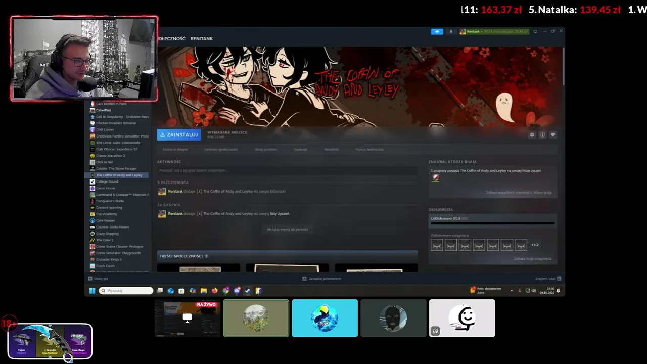Open Chrome icon in Windows taskbar
The height and width of the screenshot is (364, 647).
(x=225, y=291)
